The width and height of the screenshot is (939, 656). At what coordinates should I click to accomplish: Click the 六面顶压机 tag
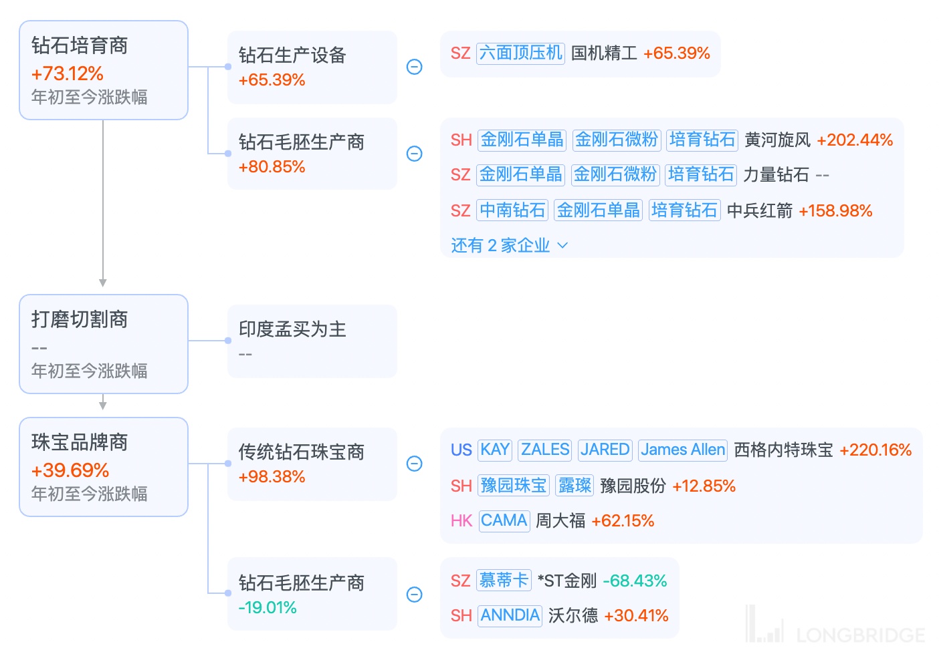520,53
